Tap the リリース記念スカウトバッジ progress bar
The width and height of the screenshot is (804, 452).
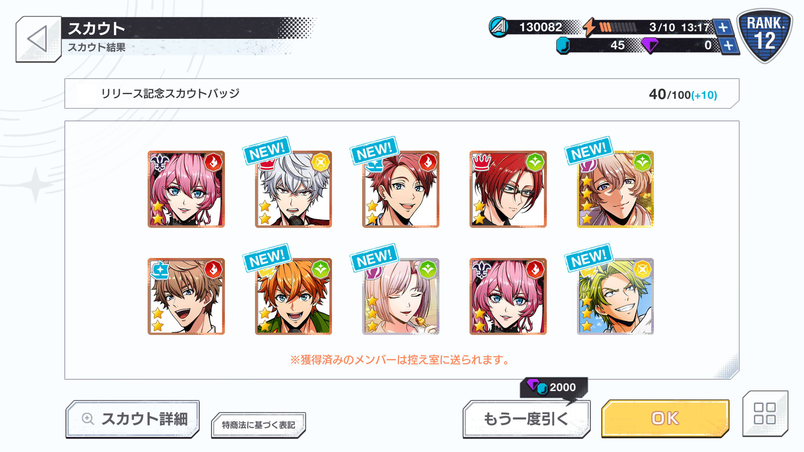(402, 94)
